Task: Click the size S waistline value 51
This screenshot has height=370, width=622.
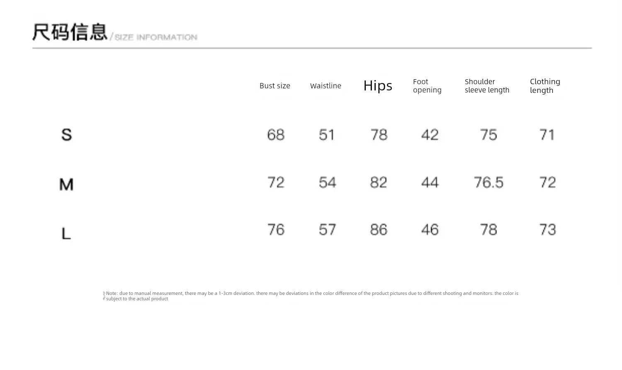Action: (x=327, y=135)
